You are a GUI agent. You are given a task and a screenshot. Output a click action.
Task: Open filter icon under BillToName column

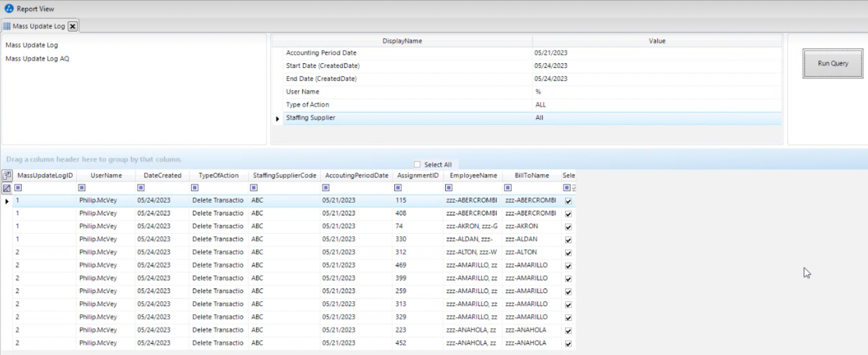(507, 187)
